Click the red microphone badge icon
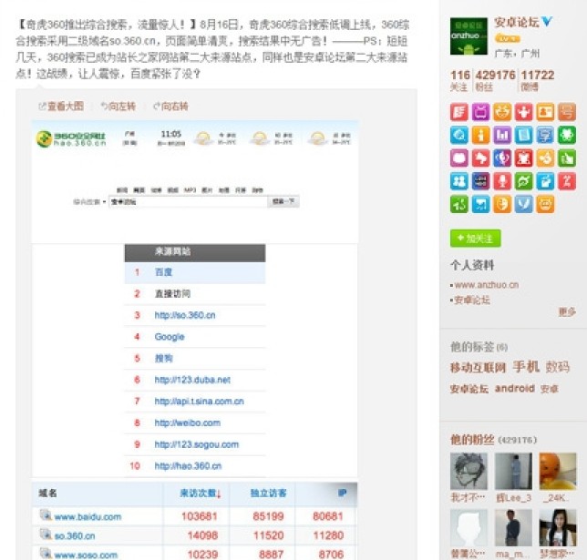587x560 pixels. click(x=502, y=180)
